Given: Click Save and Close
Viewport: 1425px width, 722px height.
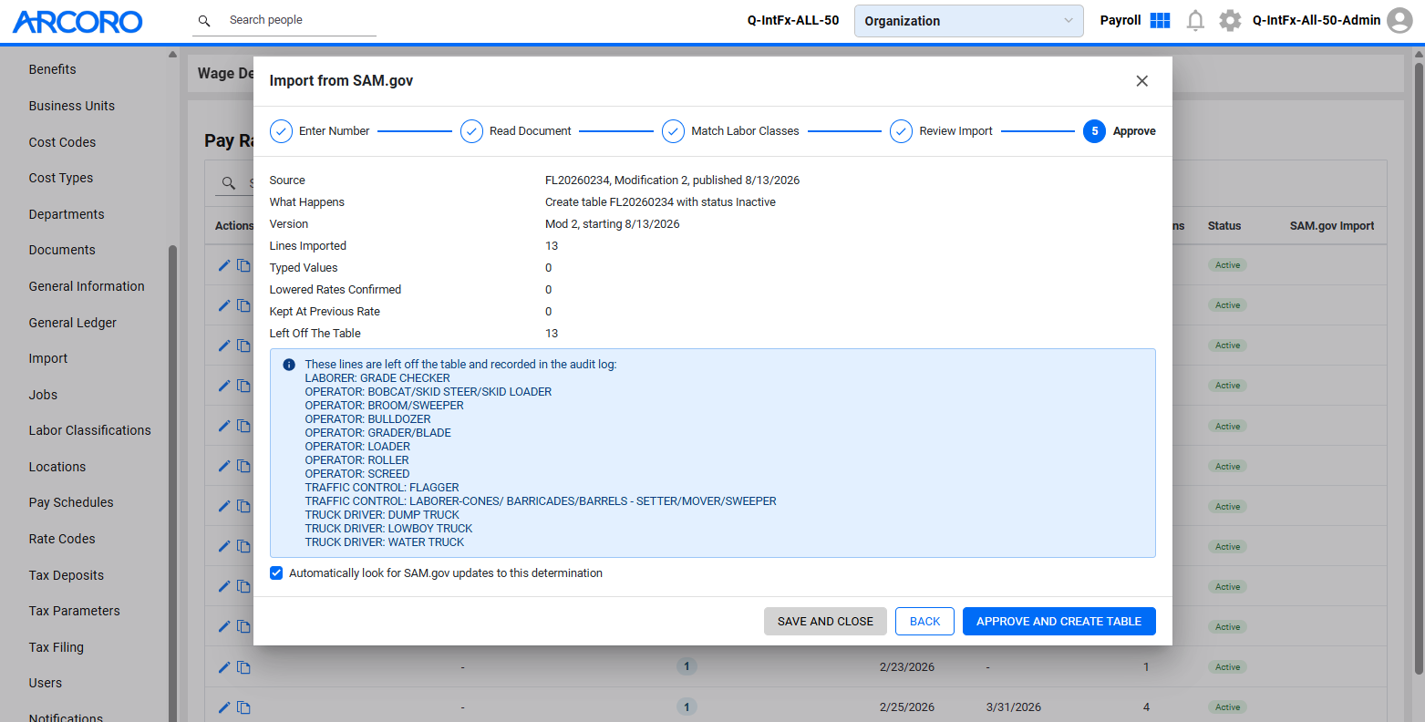Looking at the screenshot, I should coord(825,622).
